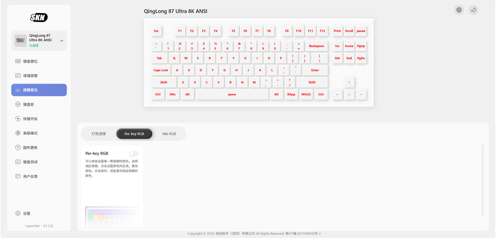Image resolution: width=496 pixels, height=238 pixels.
Task: Click the 快捷开启 lightning icon
Action: pos(18,119)
